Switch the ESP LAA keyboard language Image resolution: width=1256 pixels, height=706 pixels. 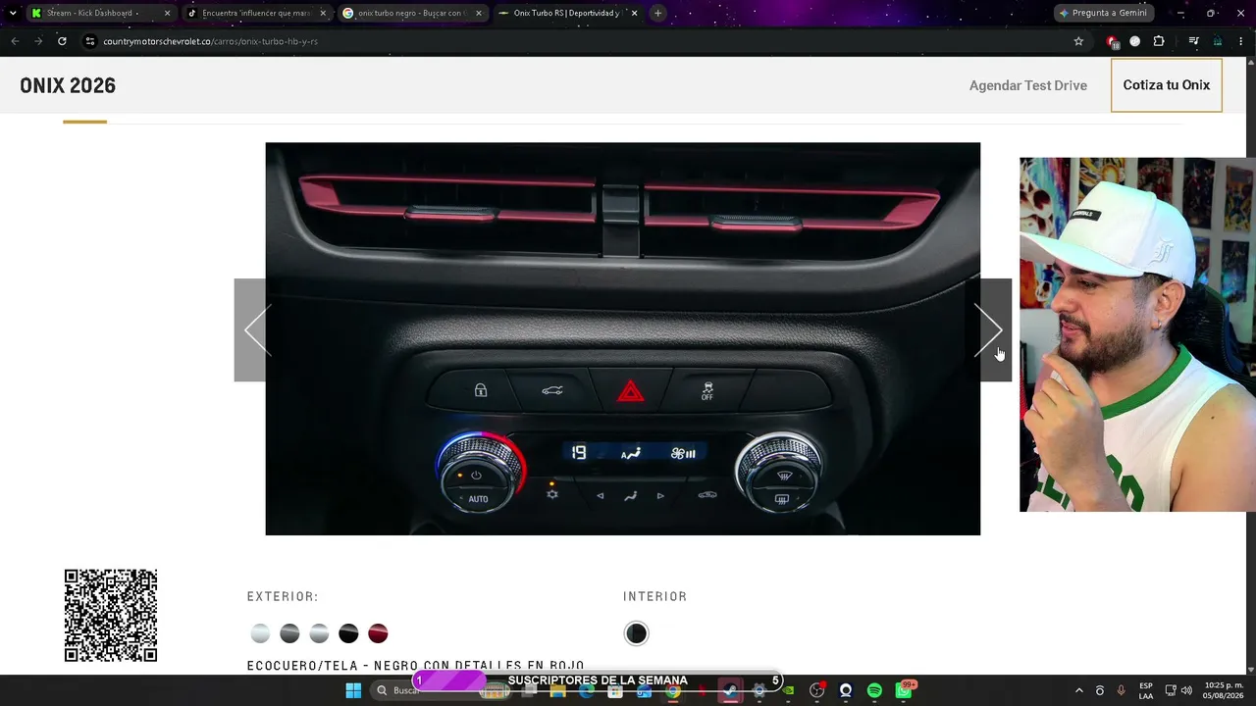click(x=1146, y=690)
